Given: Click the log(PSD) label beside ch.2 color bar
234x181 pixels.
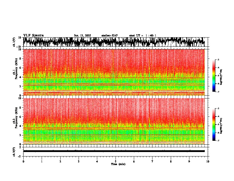Looking at the screenshot, I should coord(221,126).
